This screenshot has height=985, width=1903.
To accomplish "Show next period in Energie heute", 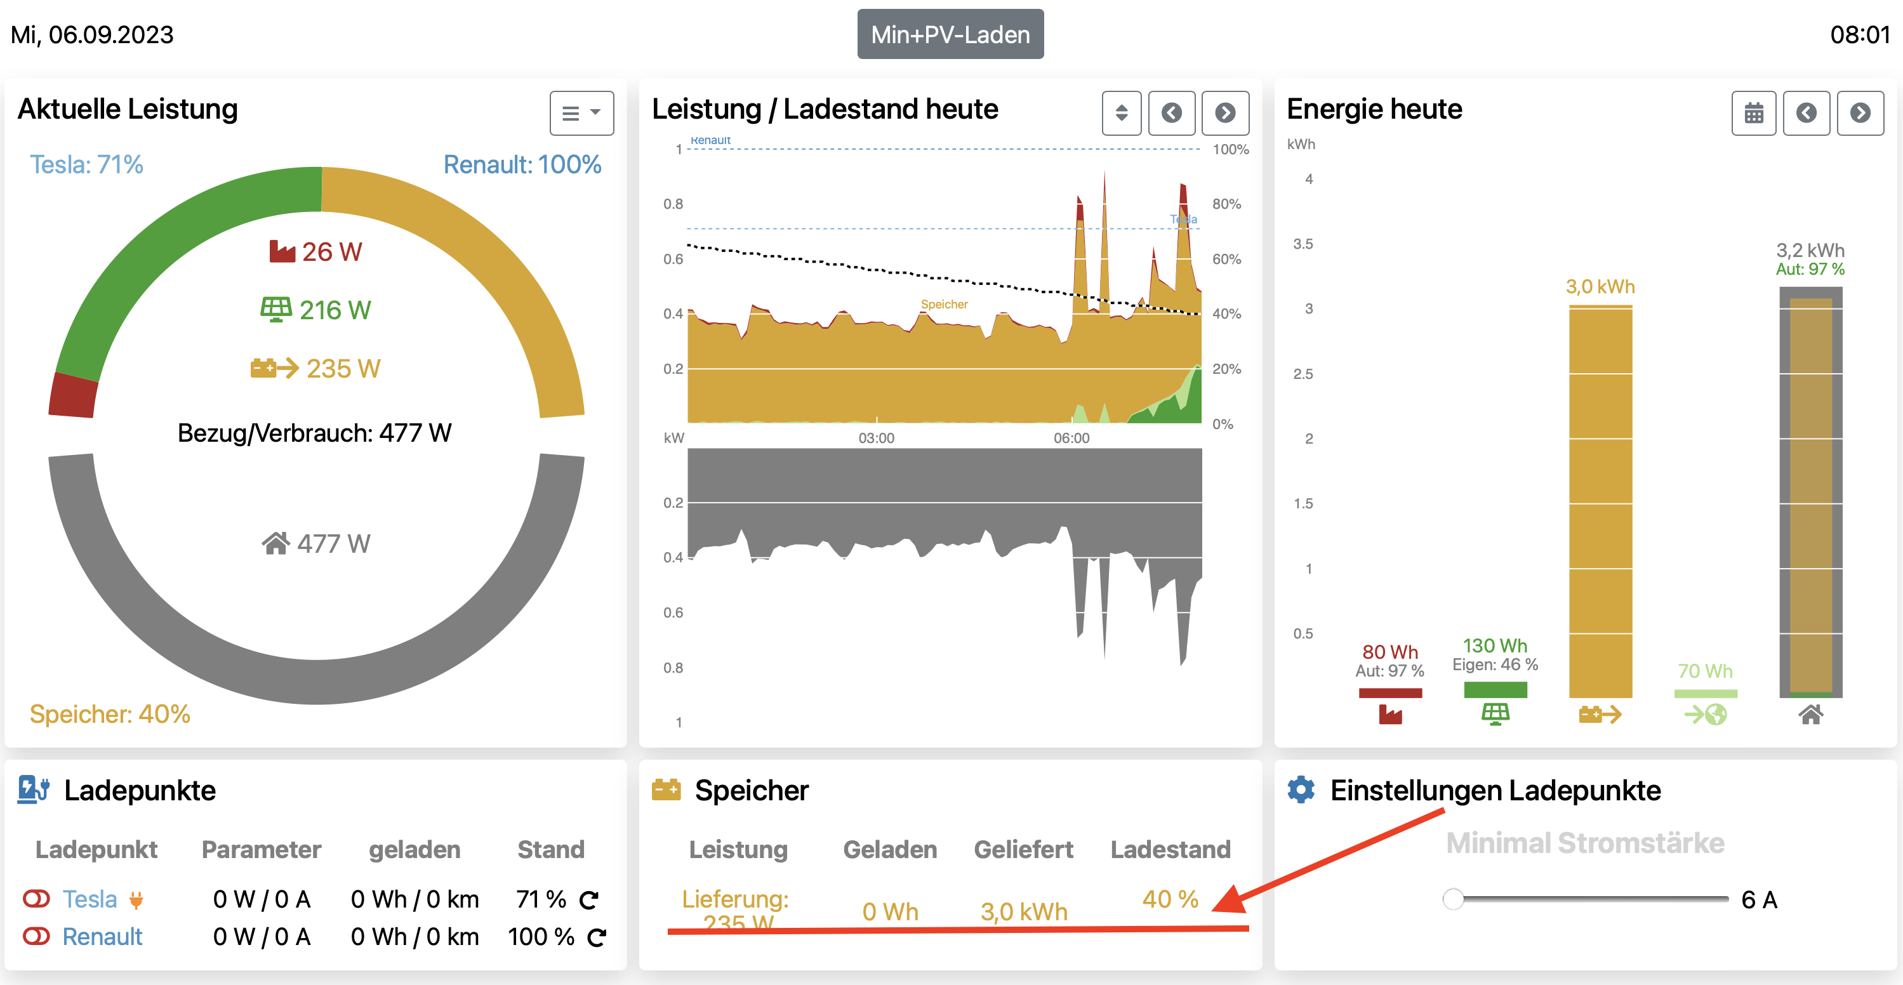I will [x=1859, y=113].
